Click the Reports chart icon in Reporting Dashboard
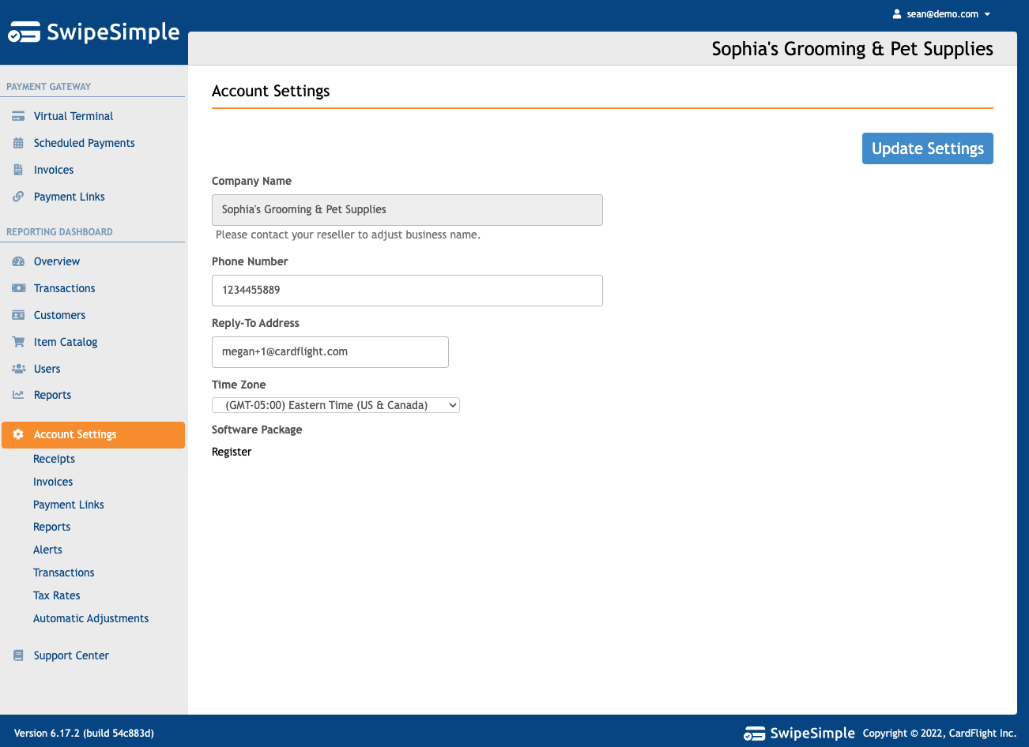 [18, 395]
